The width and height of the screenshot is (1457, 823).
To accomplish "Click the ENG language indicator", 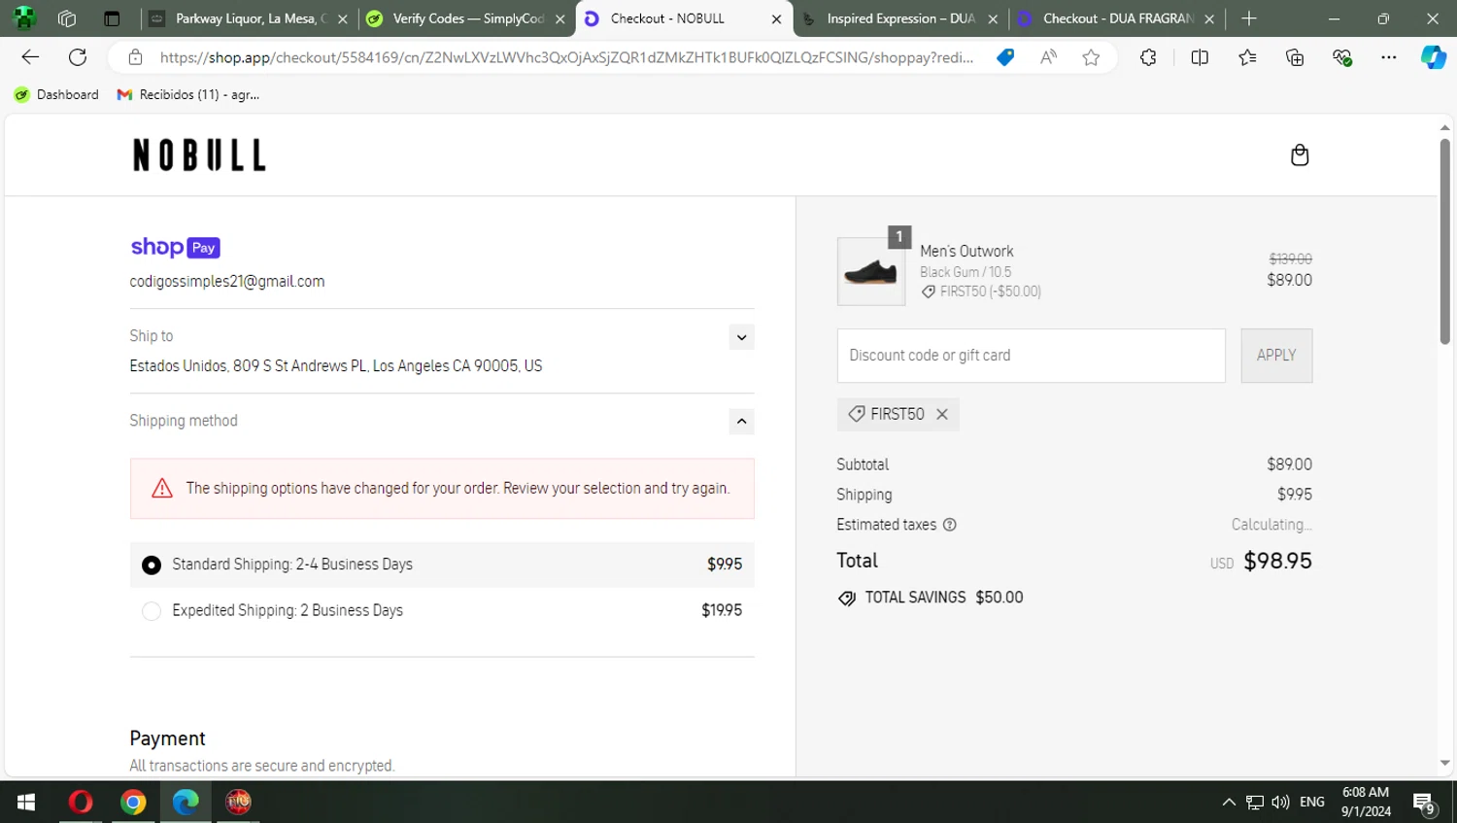I will (1311, 802).
